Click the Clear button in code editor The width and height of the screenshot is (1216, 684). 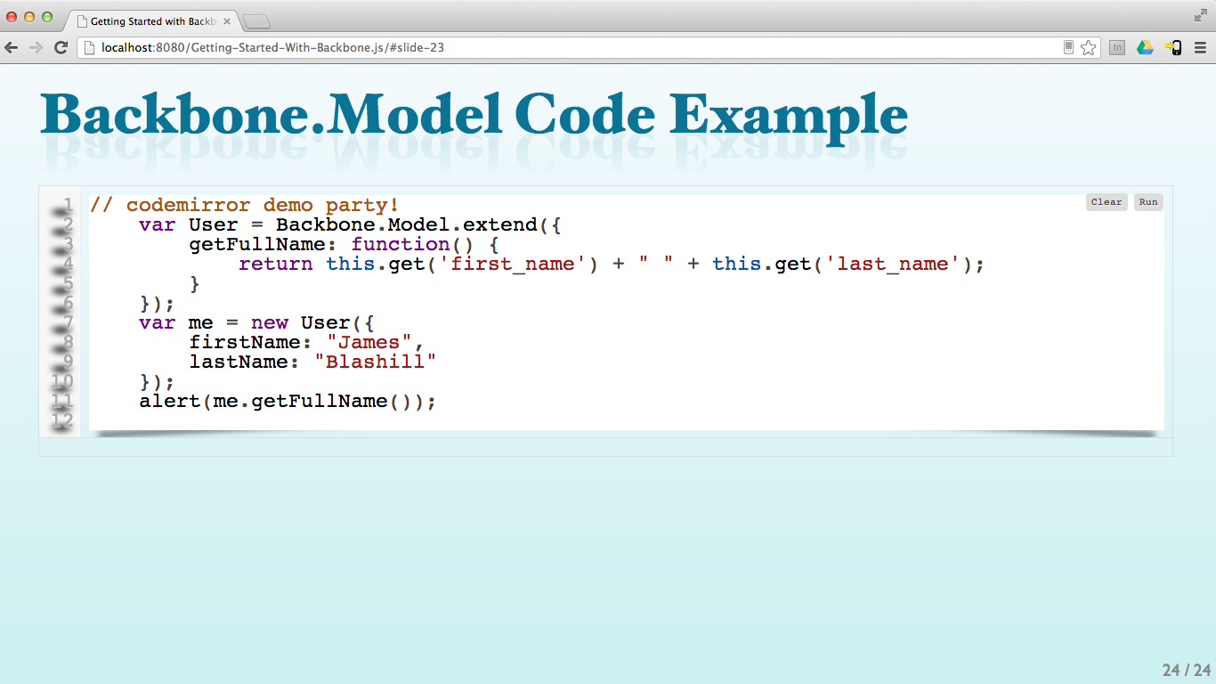pyautogui.click(x=1107, y=202)
